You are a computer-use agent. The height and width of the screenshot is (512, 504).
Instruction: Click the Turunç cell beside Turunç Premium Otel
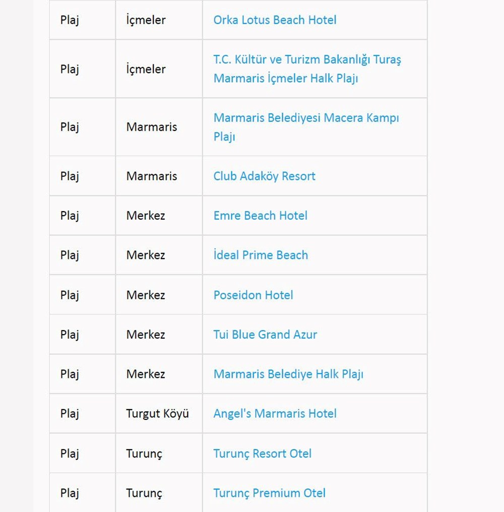[x=144, y=493]
